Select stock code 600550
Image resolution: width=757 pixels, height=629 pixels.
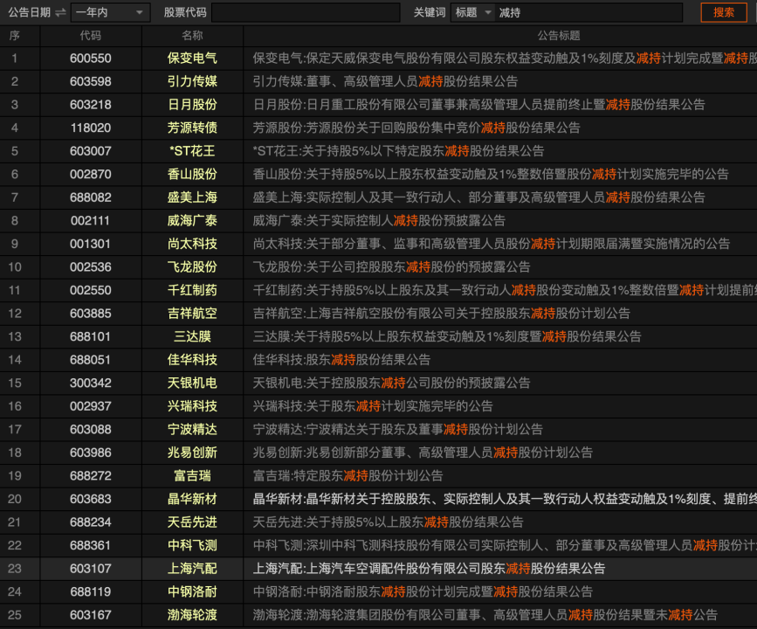pyautogui.click(x=90, y=59)
